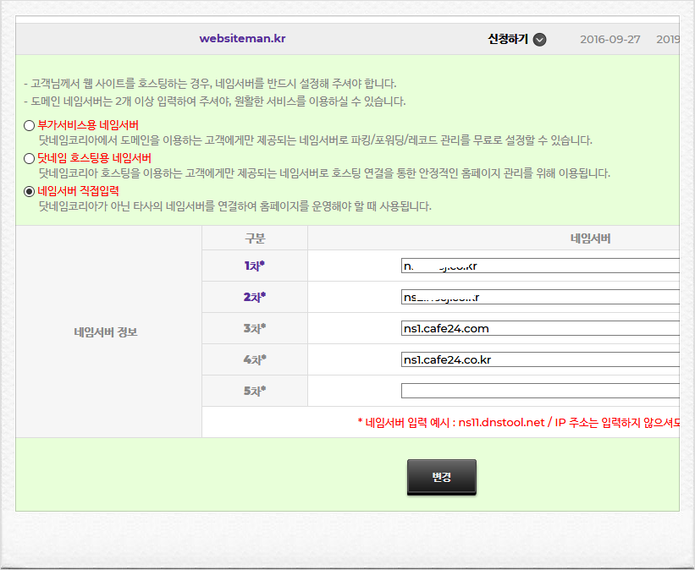695x570 pixels.
Task: Click the ns1.cafe24.co.kr 4차 input field
Action: pyautogui.click(x=540, y=359)
